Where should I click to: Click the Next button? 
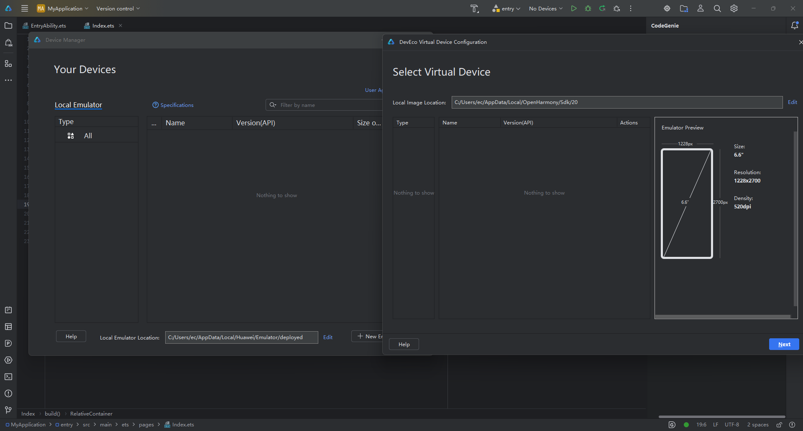(x=784, y=344)
